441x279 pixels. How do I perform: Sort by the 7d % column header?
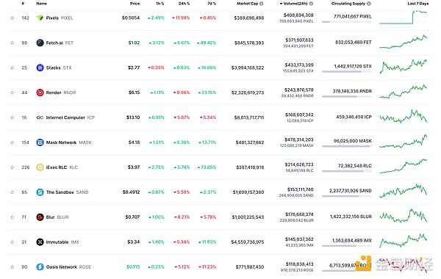click(x=212, y=4)
